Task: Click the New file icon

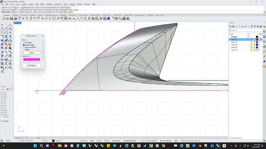Action: tap(4, 18)
